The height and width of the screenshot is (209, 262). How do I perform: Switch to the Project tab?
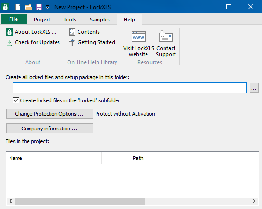coord(42,20)
